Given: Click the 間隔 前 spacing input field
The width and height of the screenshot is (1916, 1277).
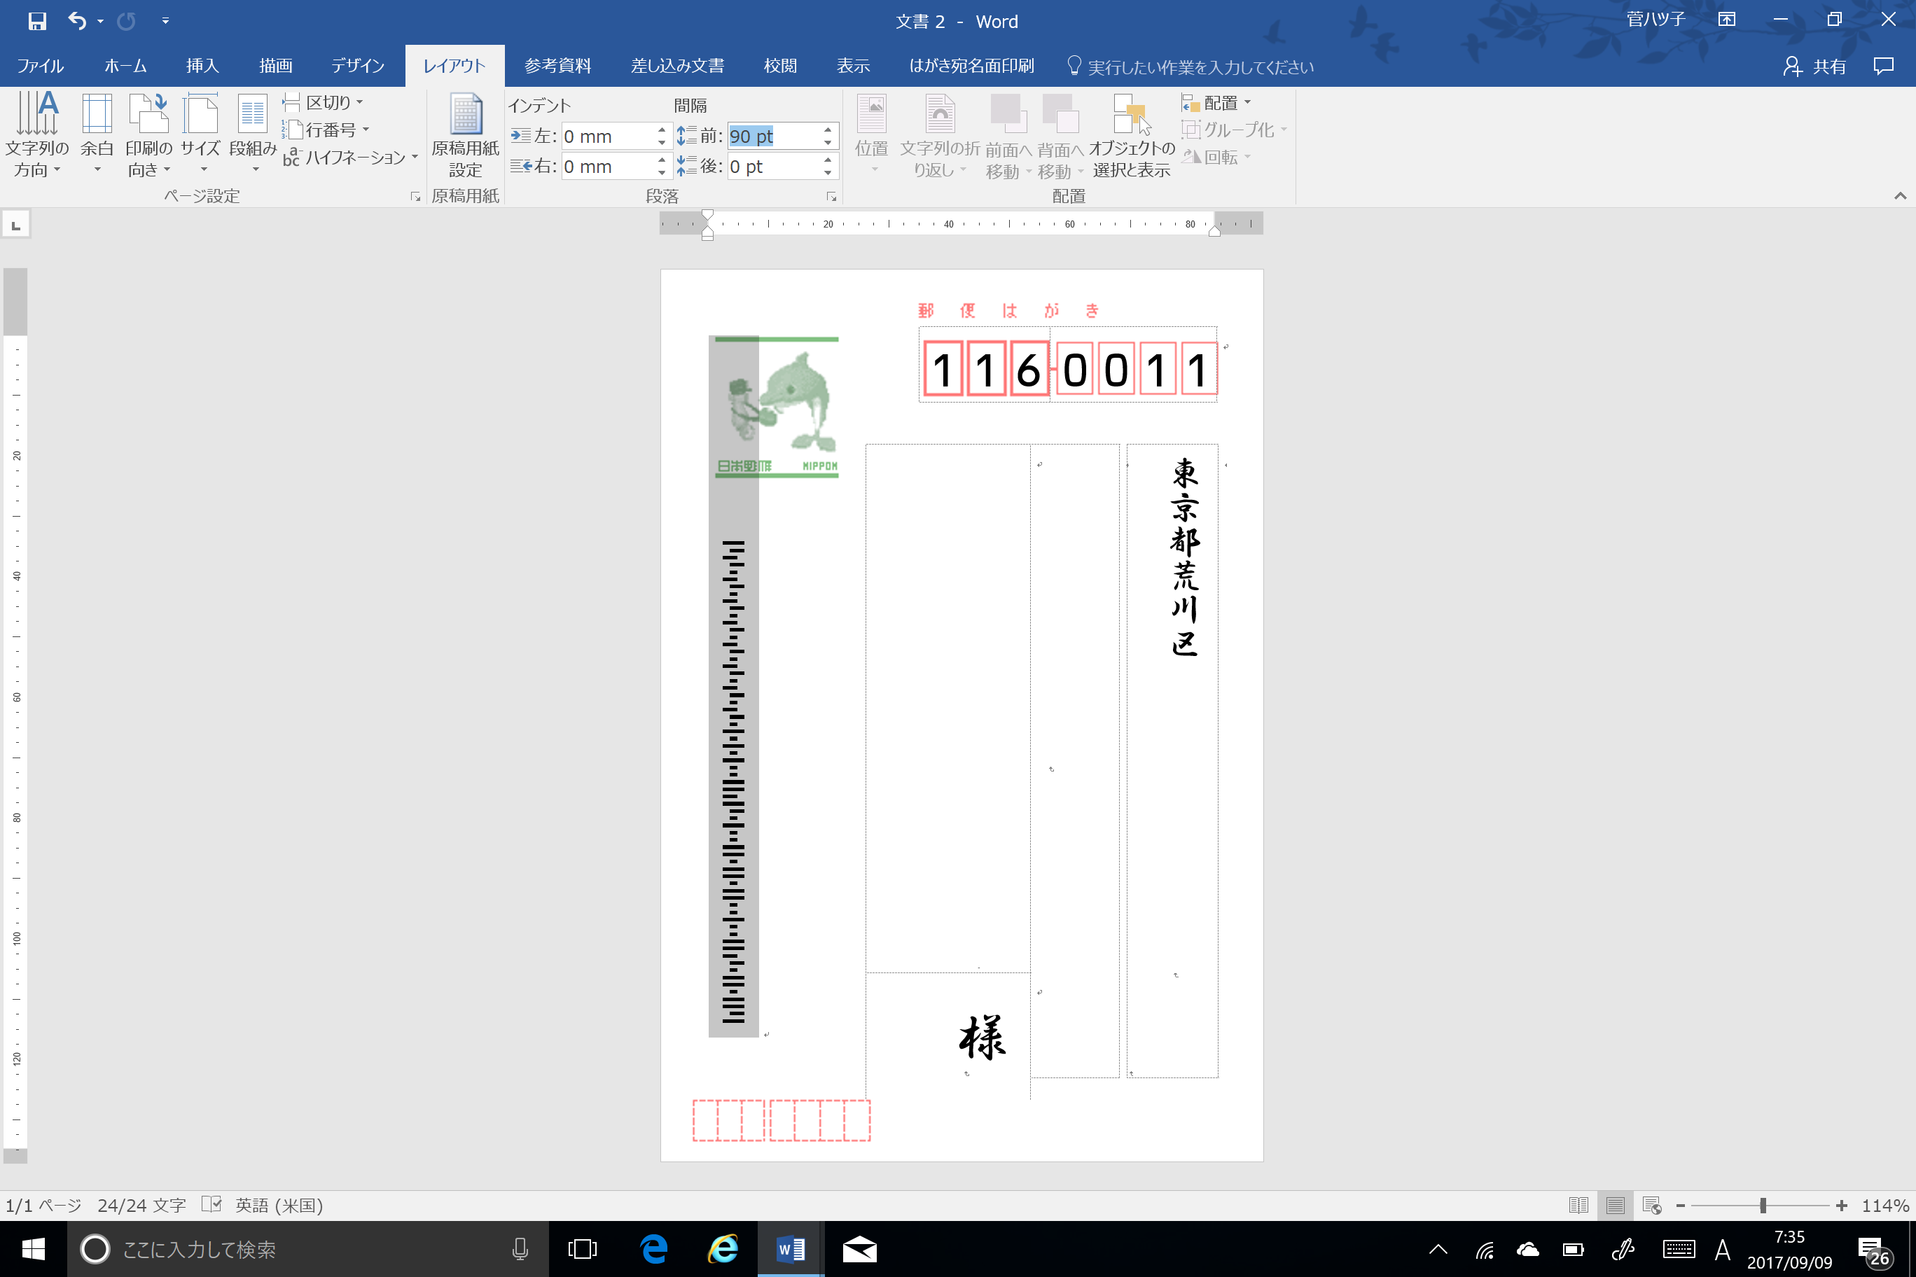Looking at the screenshot, I should (770, 136).
